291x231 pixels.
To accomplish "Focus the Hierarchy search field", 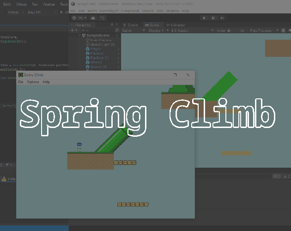I will [97, 30].
